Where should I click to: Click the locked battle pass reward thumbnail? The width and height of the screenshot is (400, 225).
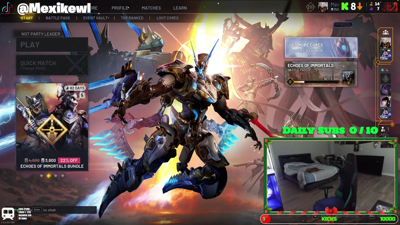coord(348,78)
